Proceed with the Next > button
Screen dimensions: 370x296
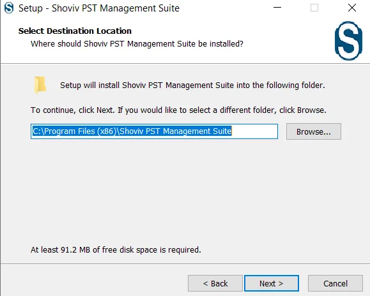(x=272, y=283)
